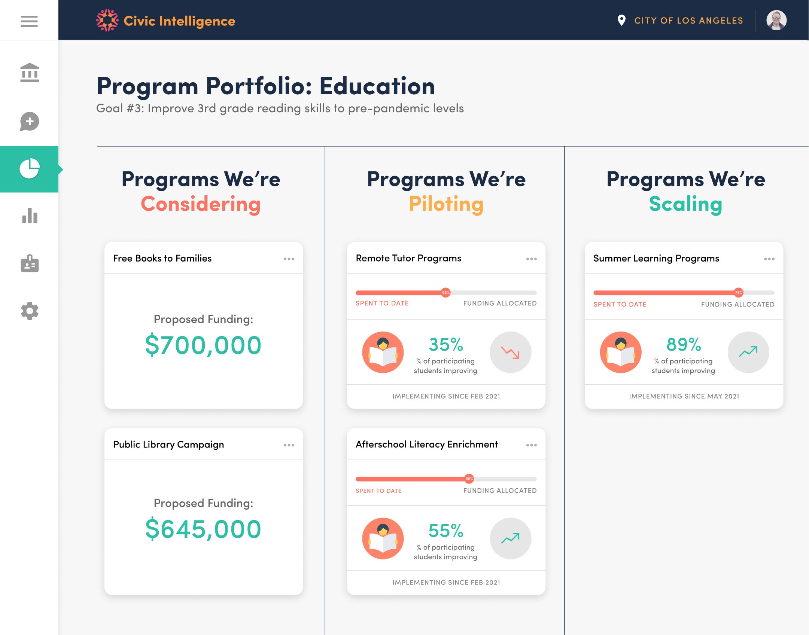Image resolution: width=809 pixels, height=635 pixels.
Task: Open the add comment chat icon
Action: pos(30,122)
